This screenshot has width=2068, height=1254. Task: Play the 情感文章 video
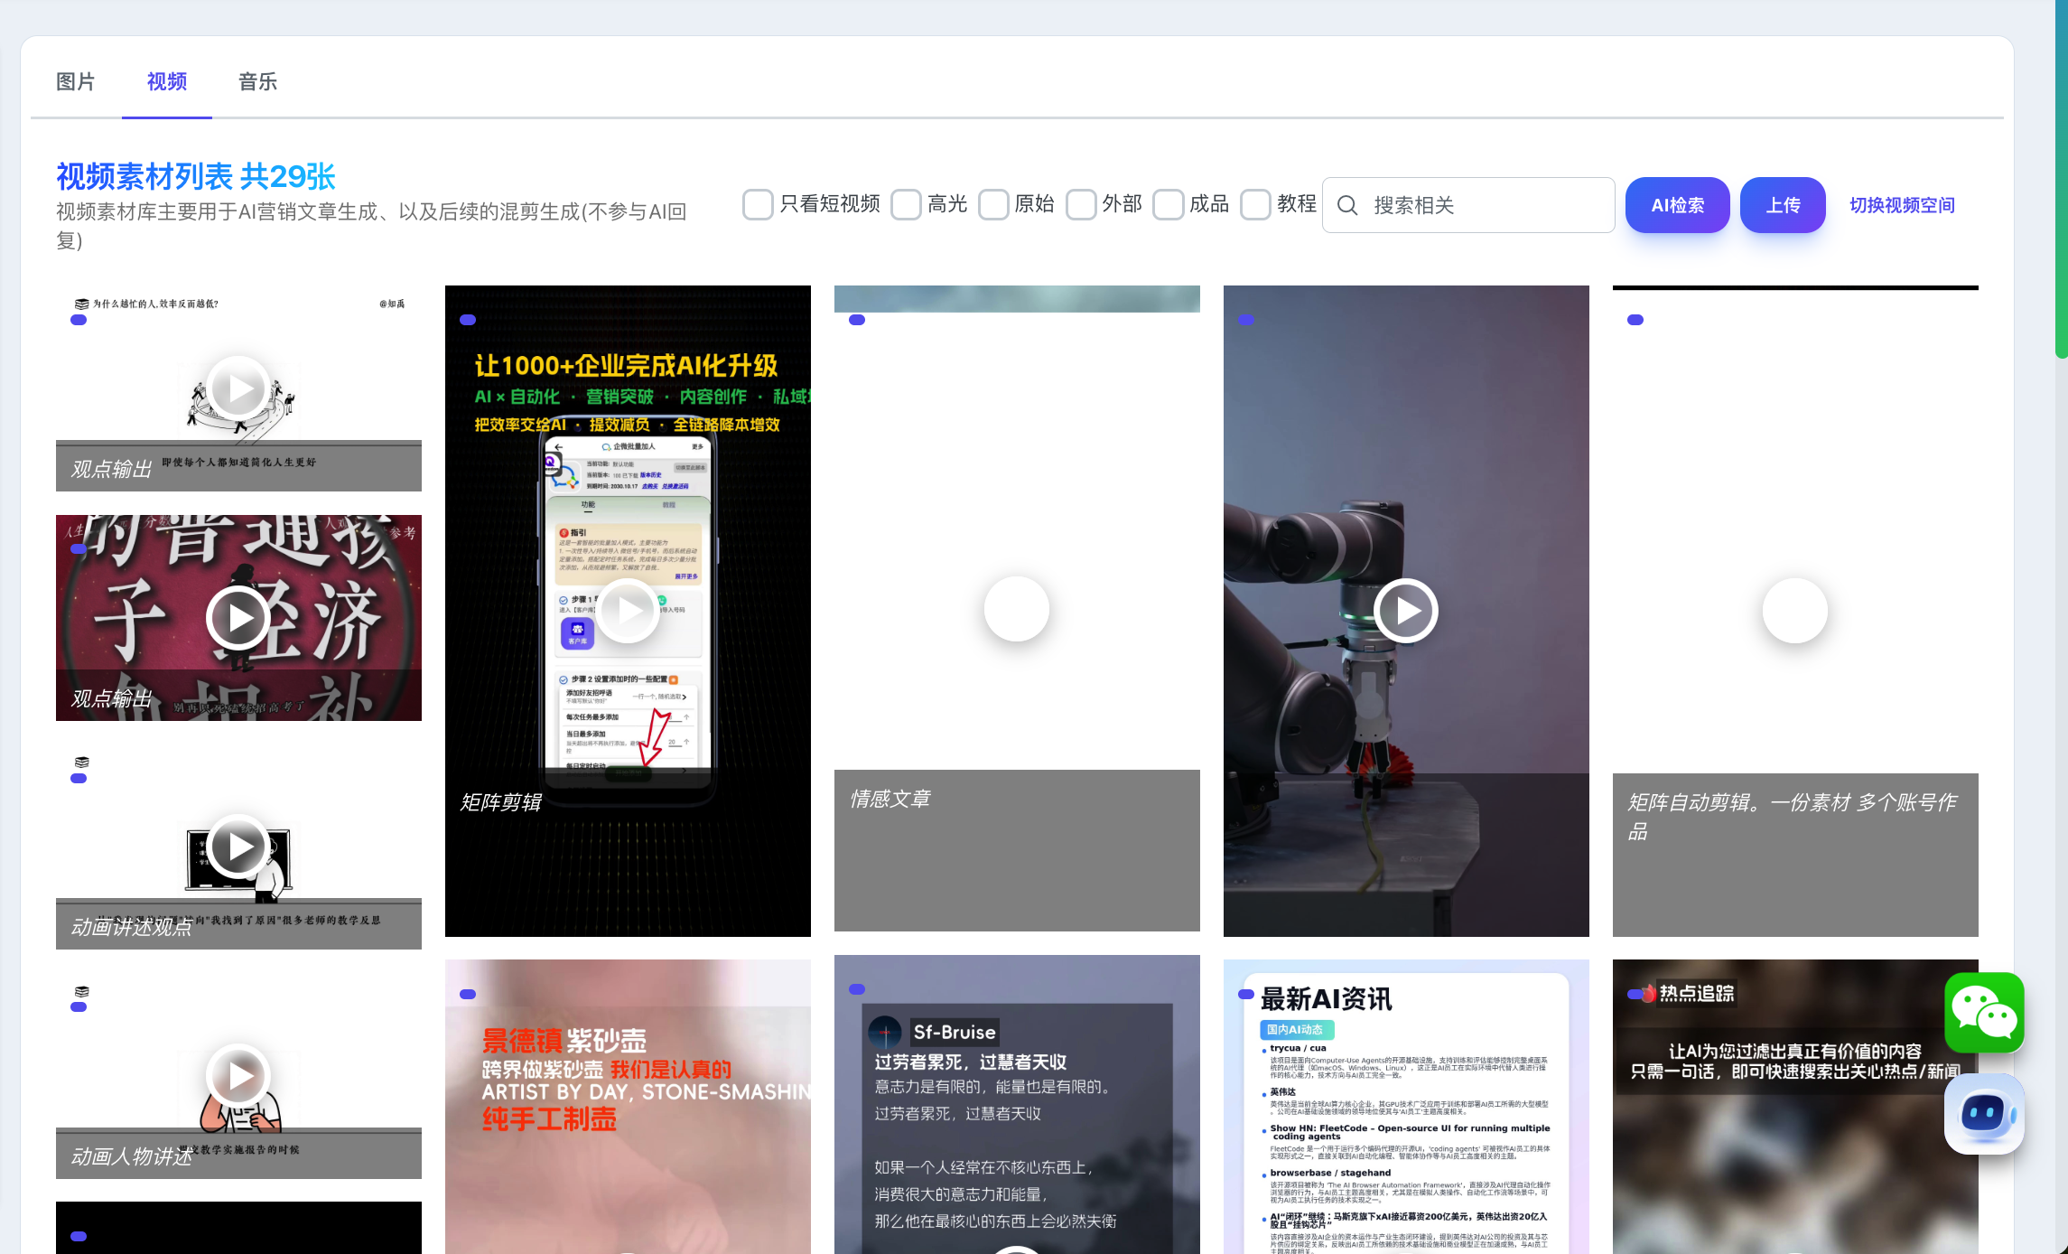pos(1016,609)
